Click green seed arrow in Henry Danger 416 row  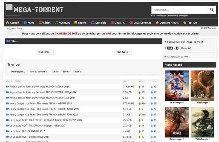(x=140, y=104)
